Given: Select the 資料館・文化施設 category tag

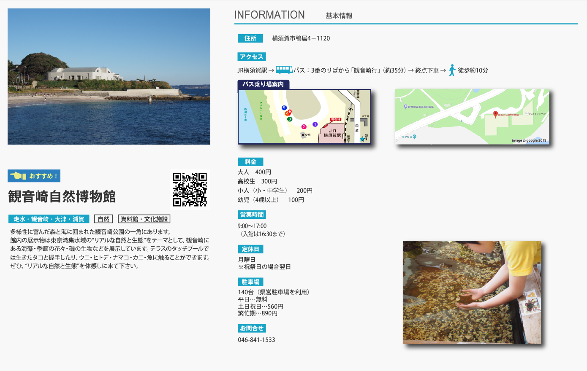Looking at the screenshot, I should (x=144, y=219).
